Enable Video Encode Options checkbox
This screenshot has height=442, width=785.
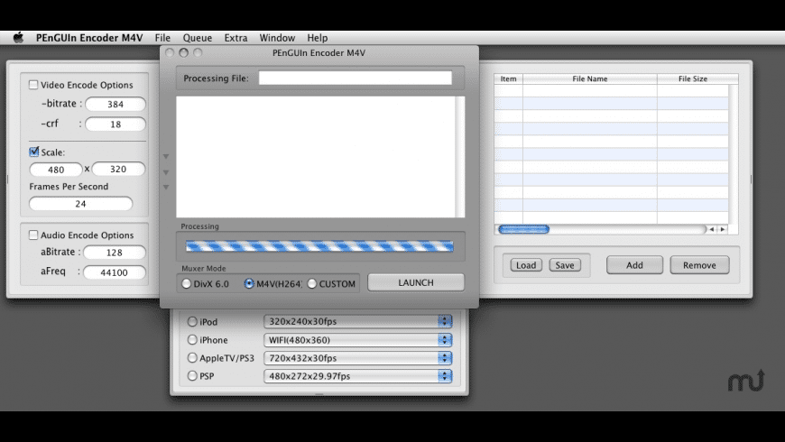tap(33, 85)
